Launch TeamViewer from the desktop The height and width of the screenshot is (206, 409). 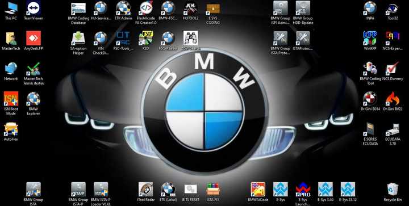34,10
